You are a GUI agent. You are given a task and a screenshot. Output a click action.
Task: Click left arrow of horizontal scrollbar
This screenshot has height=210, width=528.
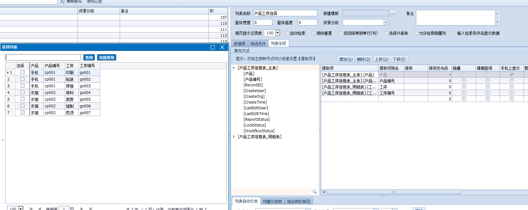(x=324, y=192)
